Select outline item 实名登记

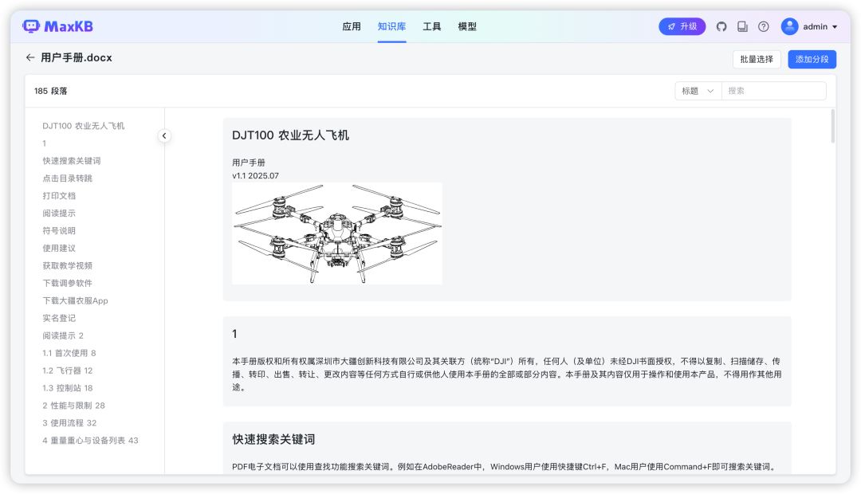tap(59, 319)
